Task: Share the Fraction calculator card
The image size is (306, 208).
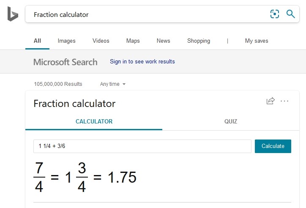Action: pos(270,101)
